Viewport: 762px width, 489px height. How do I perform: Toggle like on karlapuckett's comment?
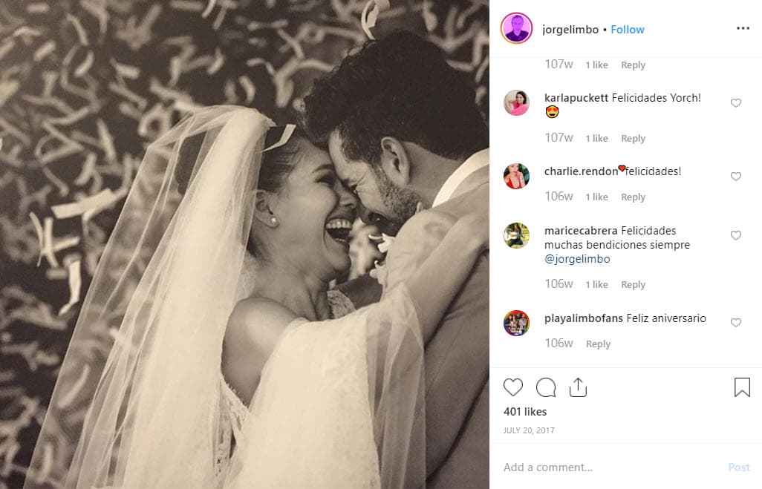pos(736,103)
